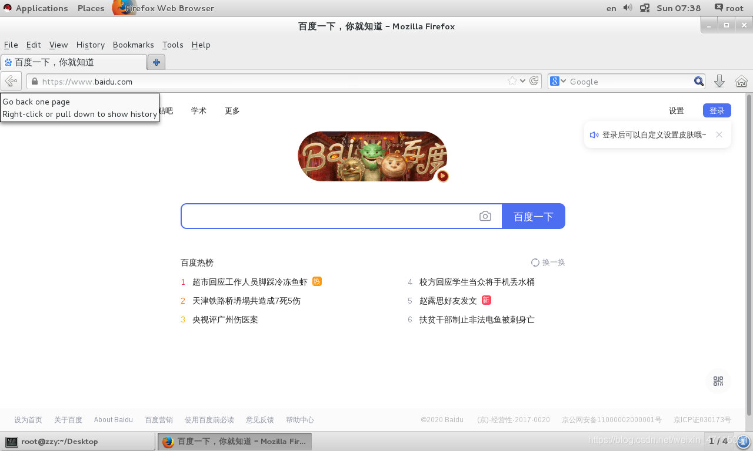Open the 设置 settings link

click(x=677, y=110)
